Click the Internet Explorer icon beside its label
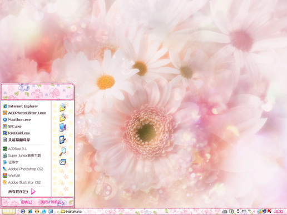Viewport: 287px width, 215px height. pos(5,106)
